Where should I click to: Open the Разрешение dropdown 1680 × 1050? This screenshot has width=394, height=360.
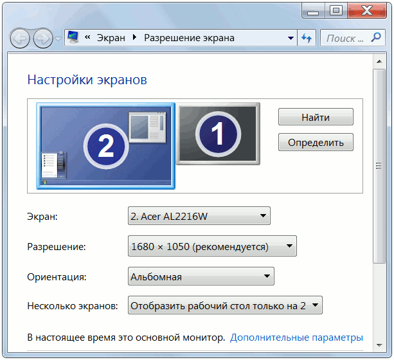pos(212,246)
